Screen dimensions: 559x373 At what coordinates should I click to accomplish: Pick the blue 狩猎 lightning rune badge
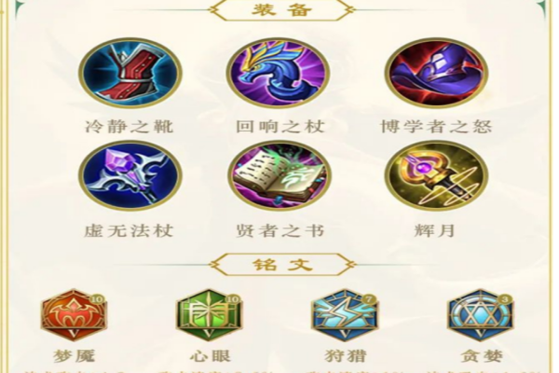click(345, 315)
